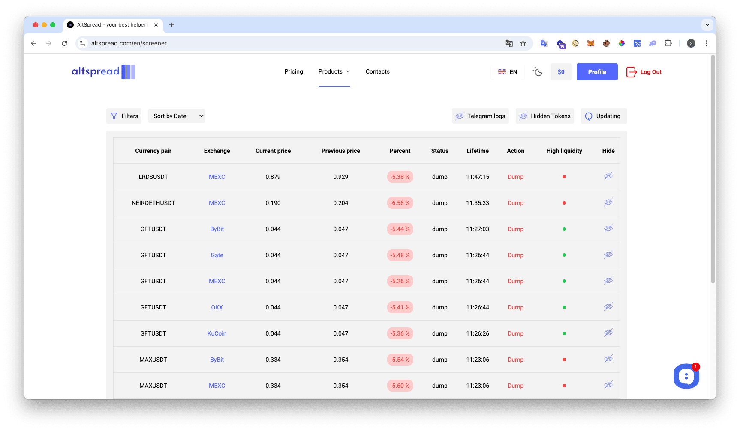The width and height of the screenshot is (740, 431).
Task: Open Telegram logs
Action: coord(480,116)
